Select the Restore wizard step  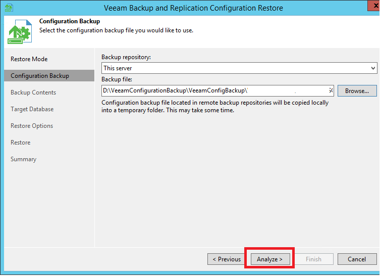pyautogui.click(x=21, y=143)
